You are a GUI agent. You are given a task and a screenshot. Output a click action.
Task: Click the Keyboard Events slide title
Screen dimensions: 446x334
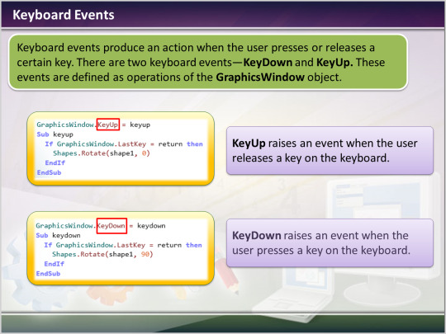point(64,15)
